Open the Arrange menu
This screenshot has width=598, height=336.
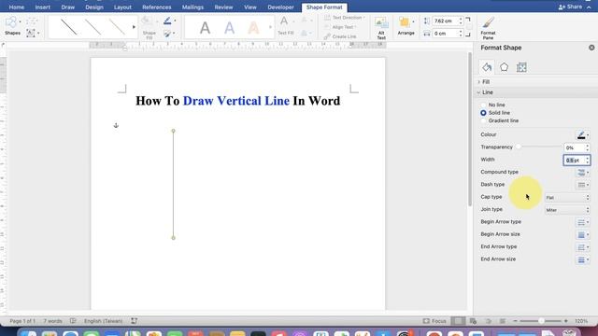[x=406, y=26]
